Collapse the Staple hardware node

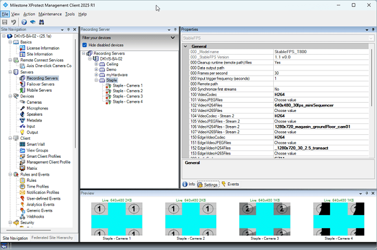tap(96, 80)
